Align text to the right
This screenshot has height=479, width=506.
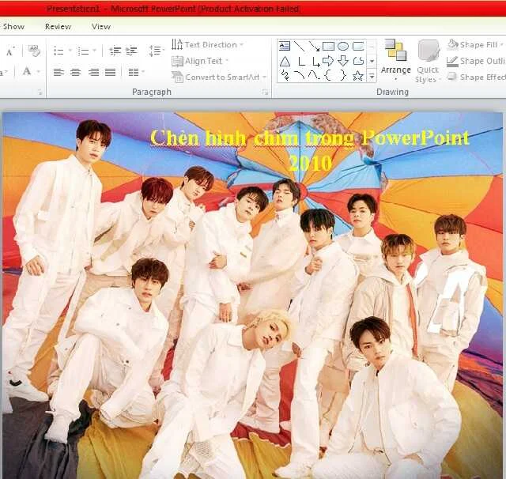click(x=93, y=72)
